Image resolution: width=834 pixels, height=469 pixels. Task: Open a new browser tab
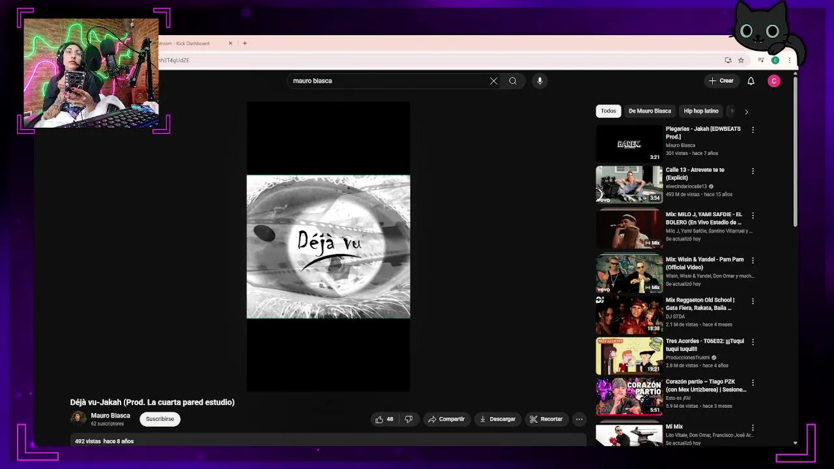coord(245,43)
